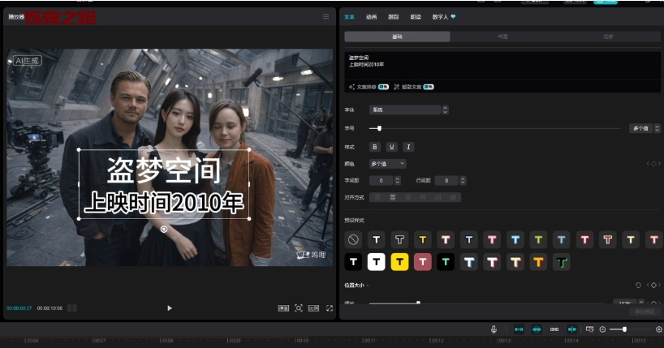This screenshot has width=664, height=348.
Task: Click the timeline zoom-out minus icon
Action: tap(602, 329)
